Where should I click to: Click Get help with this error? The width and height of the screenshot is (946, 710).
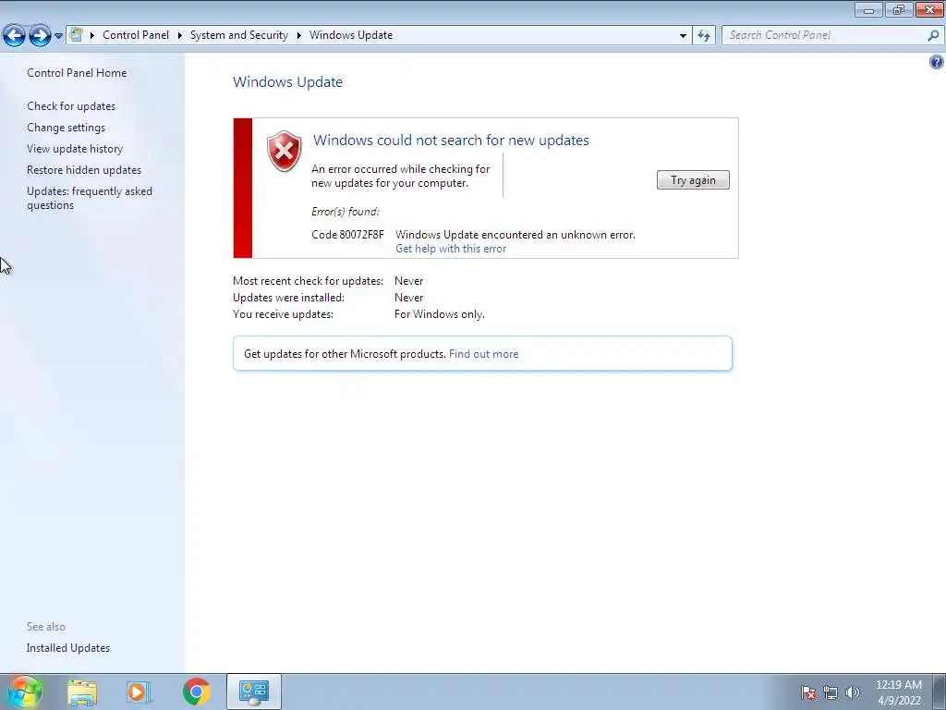451,249
